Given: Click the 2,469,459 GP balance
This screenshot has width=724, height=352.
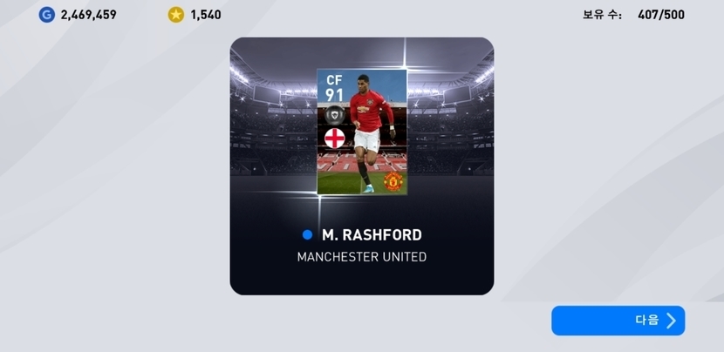Looking at the screenshot, I should 89,15.
